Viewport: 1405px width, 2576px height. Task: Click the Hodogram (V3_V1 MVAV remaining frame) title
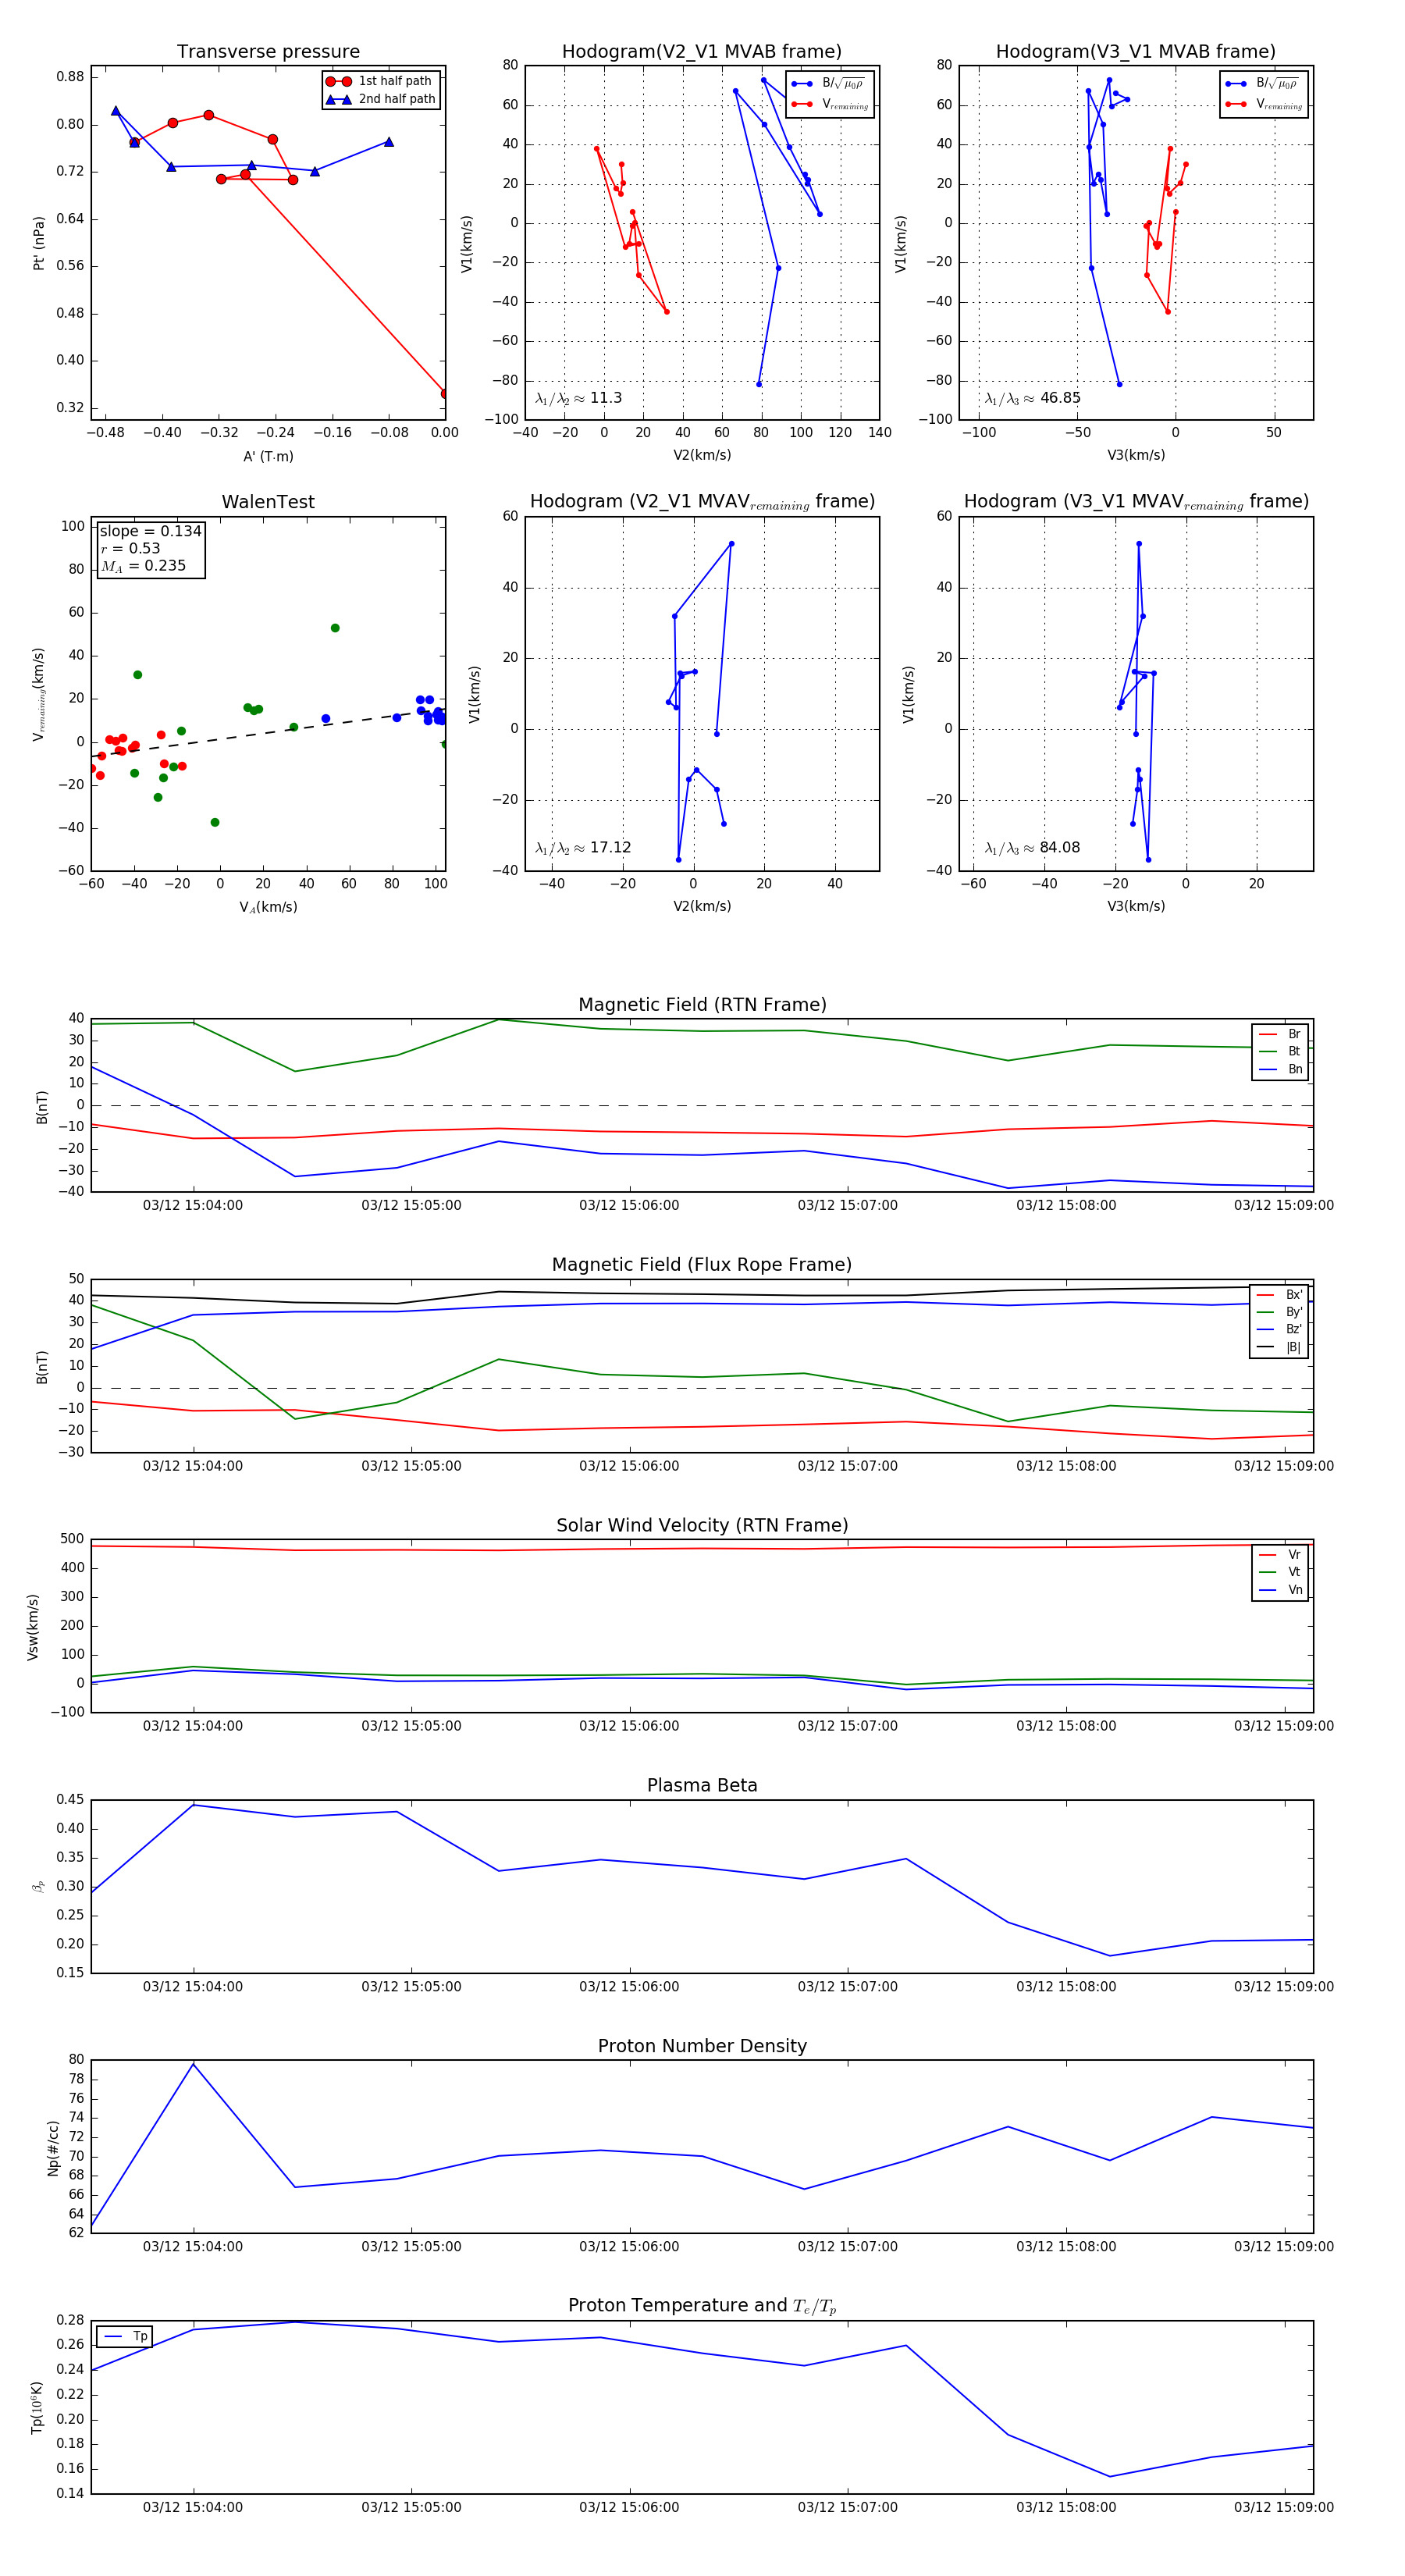click(x=1136, y=502)
